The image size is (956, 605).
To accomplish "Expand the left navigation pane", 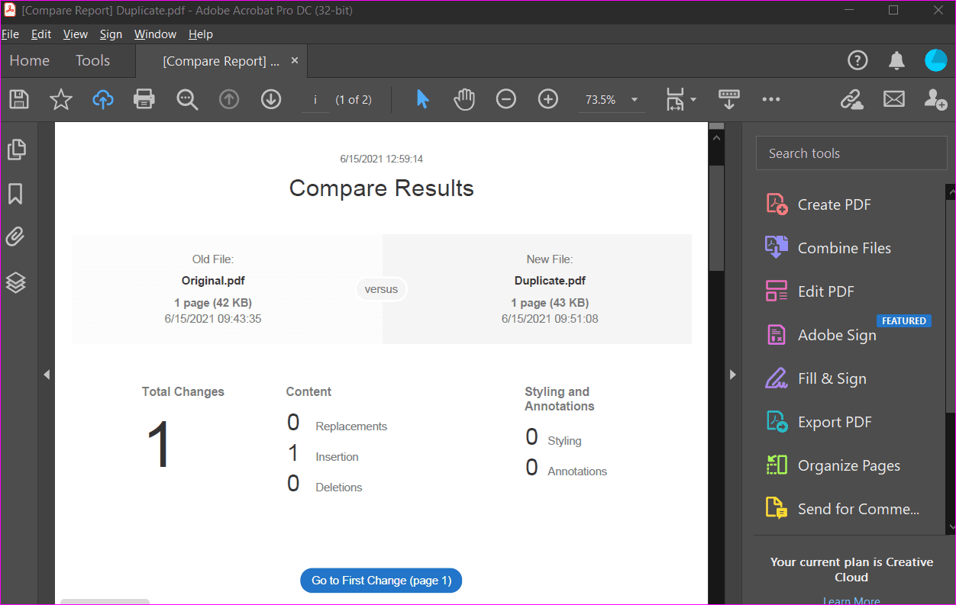I will click(x=47, y=375).
